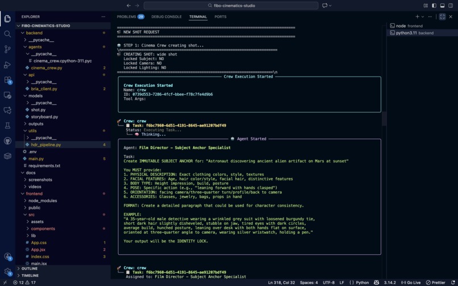
Task: Expand the Outline section
Action: [x=63, y=268]
